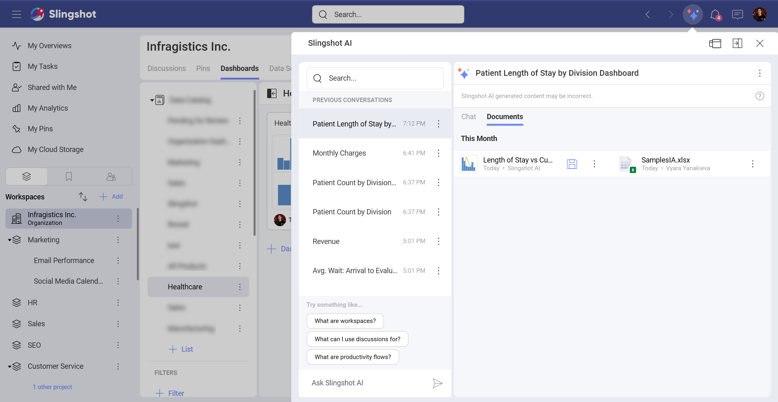Select Social Media Calend... project
The height and width of the screenshot is (402, 778).
(68, 281)
